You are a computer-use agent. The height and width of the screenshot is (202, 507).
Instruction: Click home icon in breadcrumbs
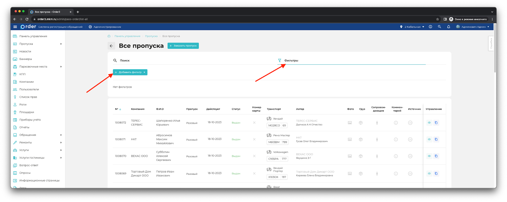(109, 36)
